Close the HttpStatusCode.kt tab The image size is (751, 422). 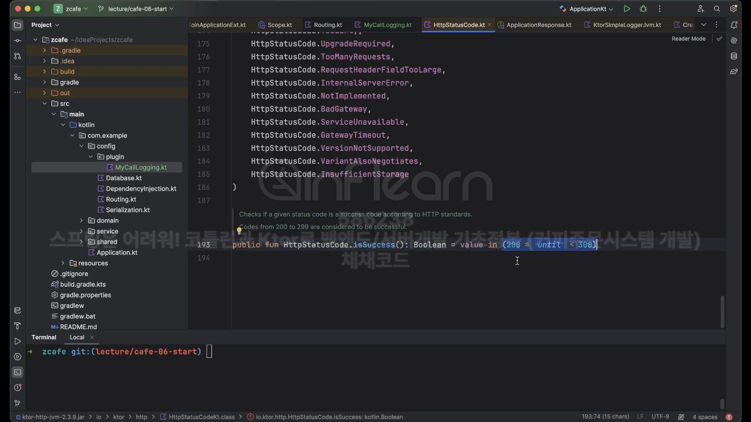coord(489,25)
